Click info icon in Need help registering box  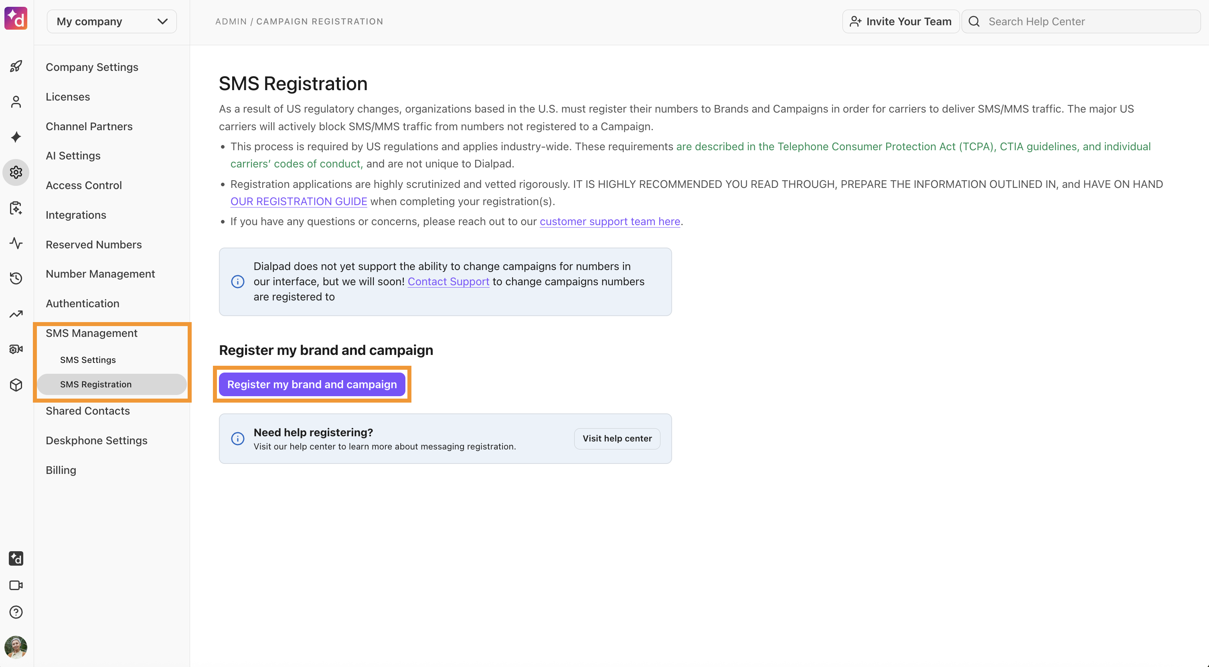click(x=237, y=439)
